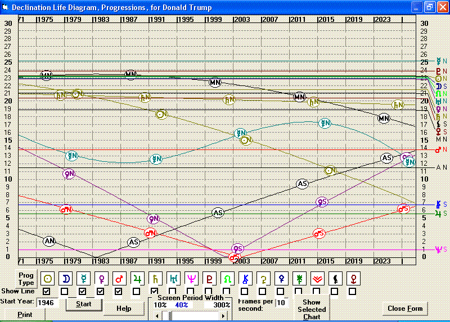Toggle the Show Line checkbox under the Sun
450x322 pixels.
pyautogui.click(x=47, y=291)
